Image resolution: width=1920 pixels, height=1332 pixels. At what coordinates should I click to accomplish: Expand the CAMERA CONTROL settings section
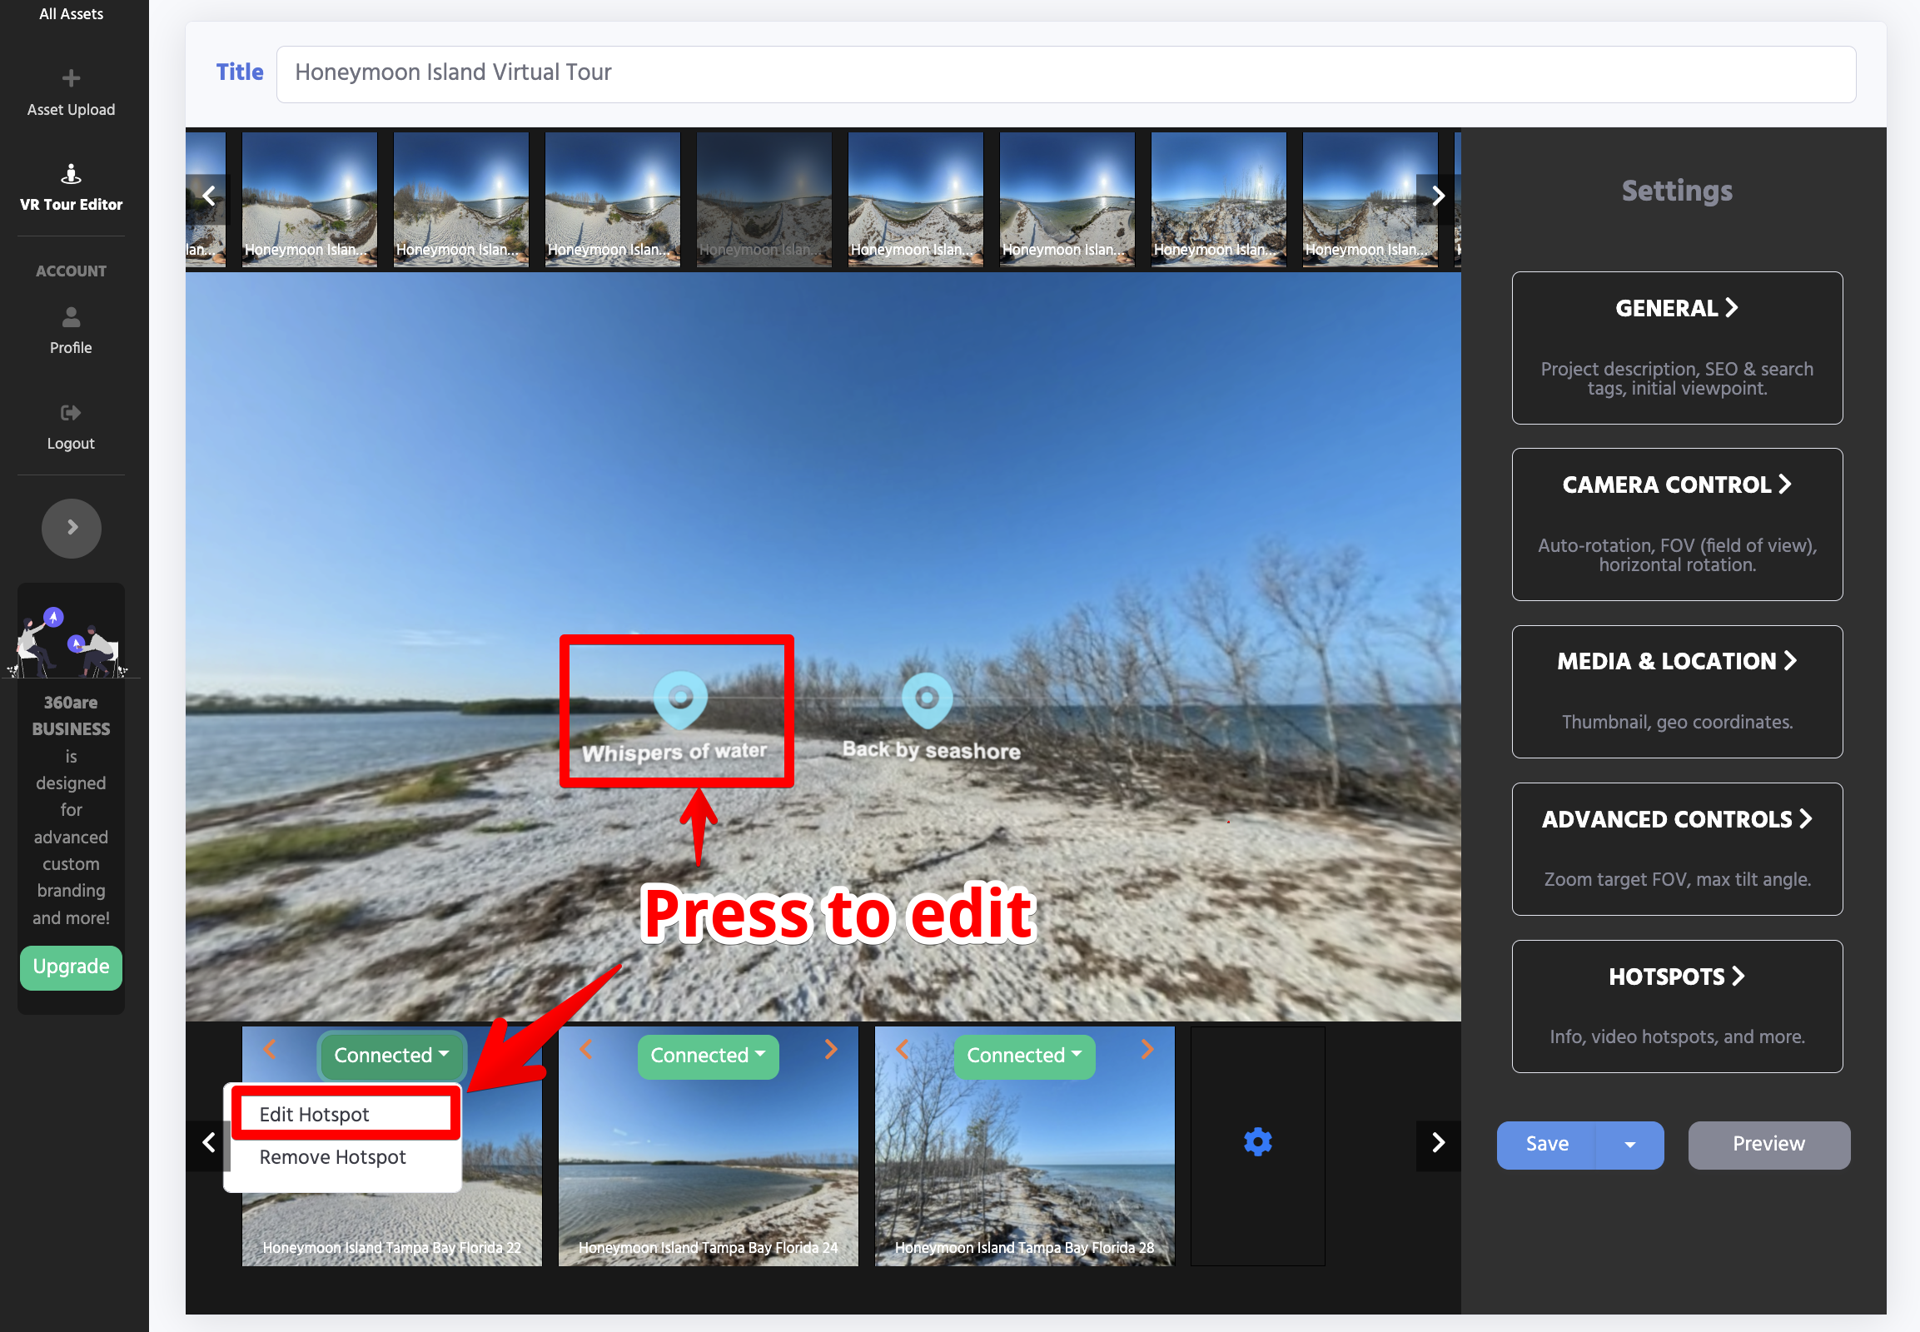click(1676, 485)
